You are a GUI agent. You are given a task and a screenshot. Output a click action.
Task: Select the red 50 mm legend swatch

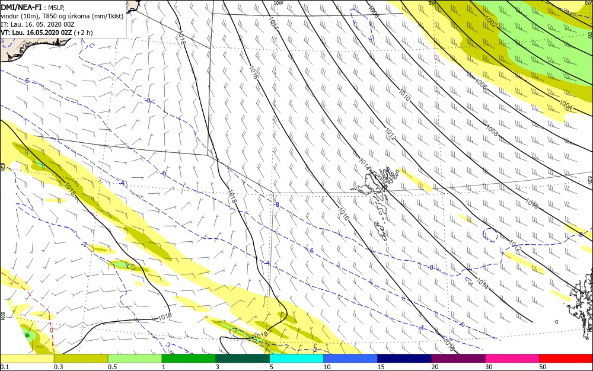(566, 359)
